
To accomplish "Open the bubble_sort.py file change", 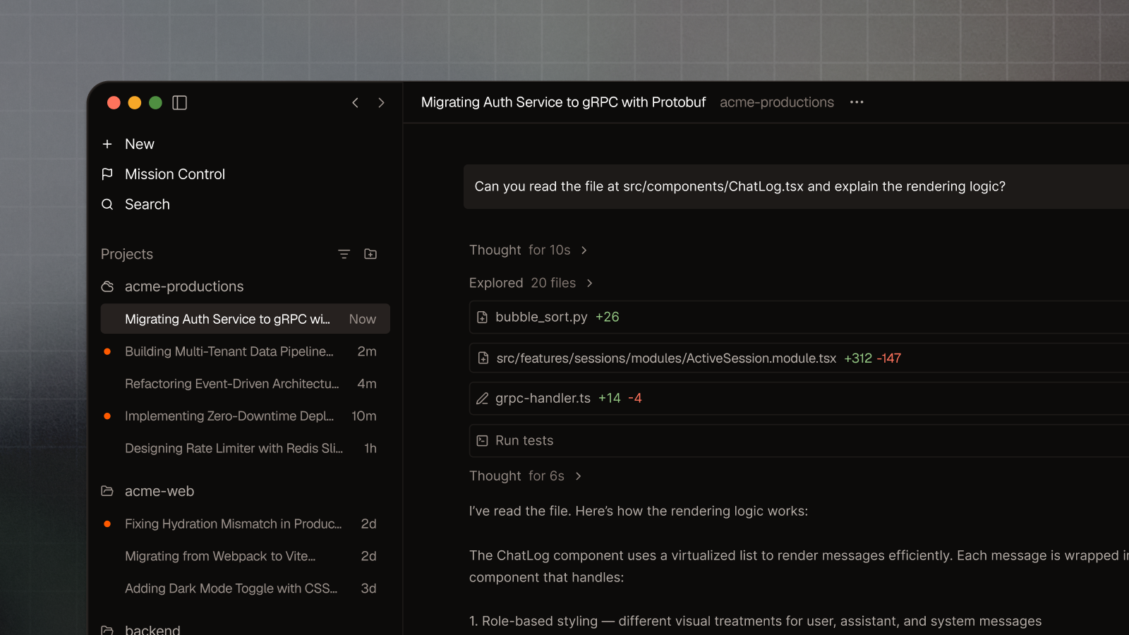I will point(799,317).
